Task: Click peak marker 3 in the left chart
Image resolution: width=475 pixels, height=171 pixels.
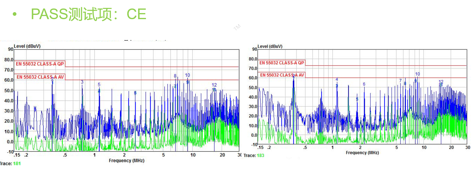Action: click(x=82, y=82)
